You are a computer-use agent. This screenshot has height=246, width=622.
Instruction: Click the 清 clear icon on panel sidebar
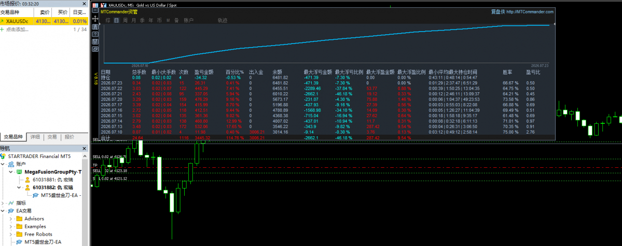[x=95, y=27]
